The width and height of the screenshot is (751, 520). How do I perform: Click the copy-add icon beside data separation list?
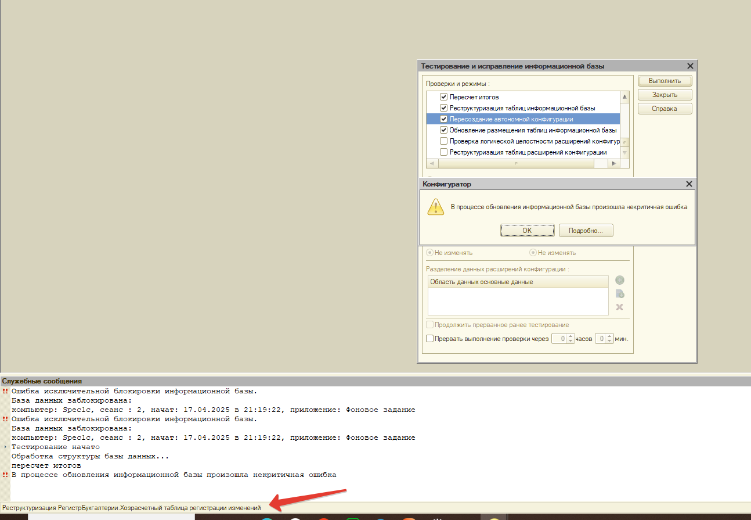tap(619, 294)
